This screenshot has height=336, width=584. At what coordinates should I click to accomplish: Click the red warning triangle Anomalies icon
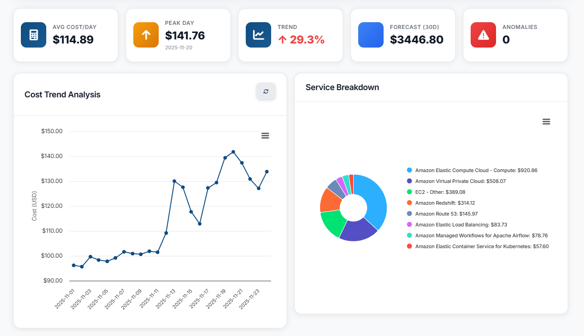tap(483, 35)
